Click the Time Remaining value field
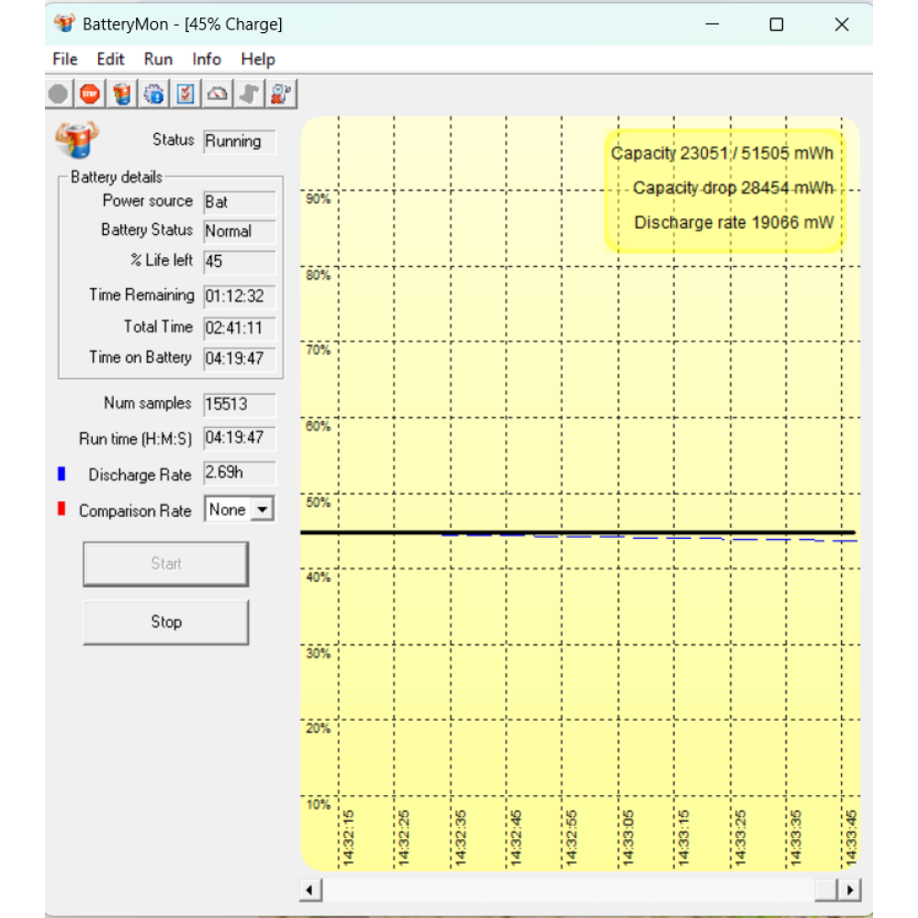The image size is (918, 918). click(x=239, y=297)
